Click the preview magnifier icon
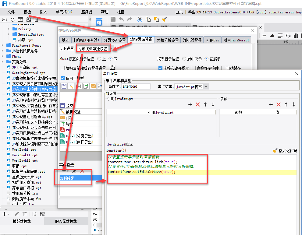The height and width of the screenshot is (235, 302). coord(99,22)
